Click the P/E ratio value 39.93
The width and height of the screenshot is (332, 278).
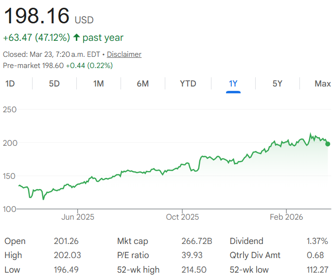point(192,255)
